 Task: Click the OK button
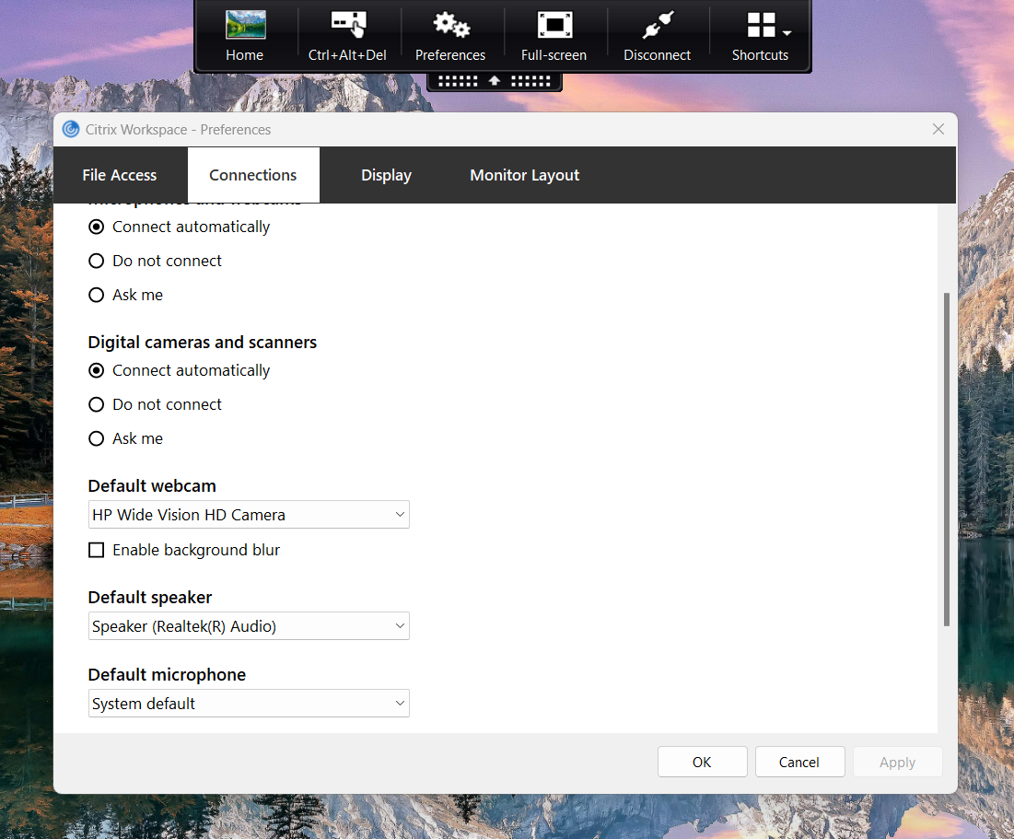click(x=703, y=762)
